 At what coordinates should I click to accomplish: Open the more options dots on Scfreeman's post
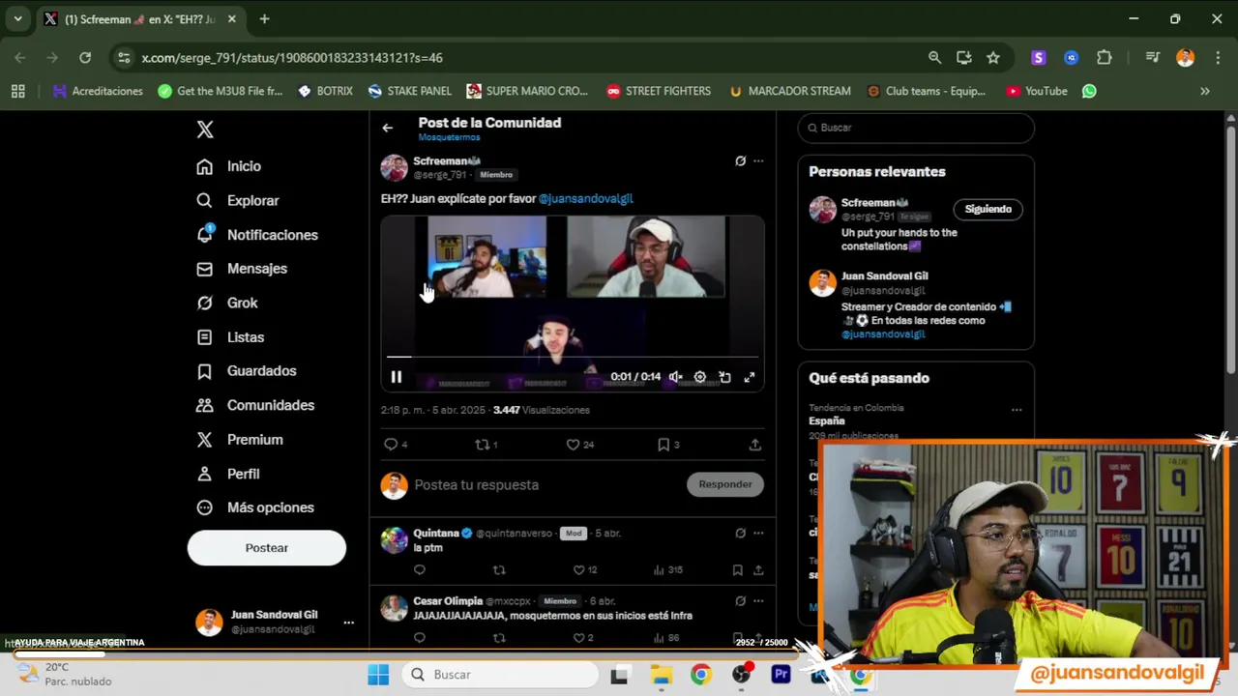[x=758, y=161]
